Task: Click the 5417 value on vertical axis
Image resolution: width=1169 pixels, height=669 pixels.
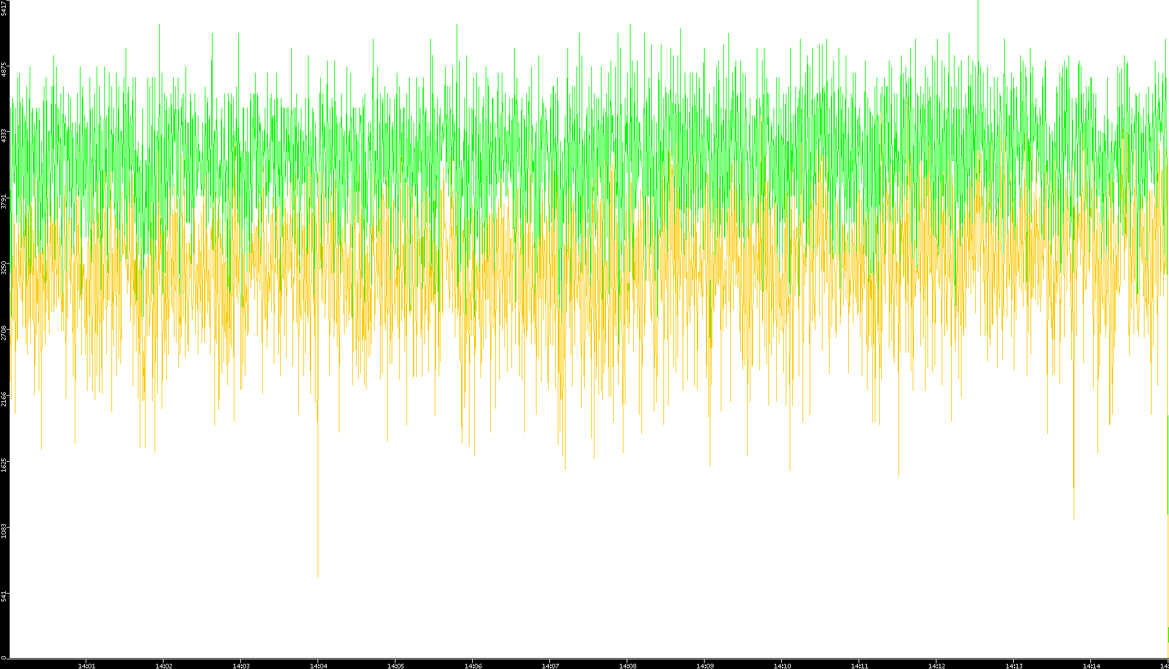Action: coord(4,8)
